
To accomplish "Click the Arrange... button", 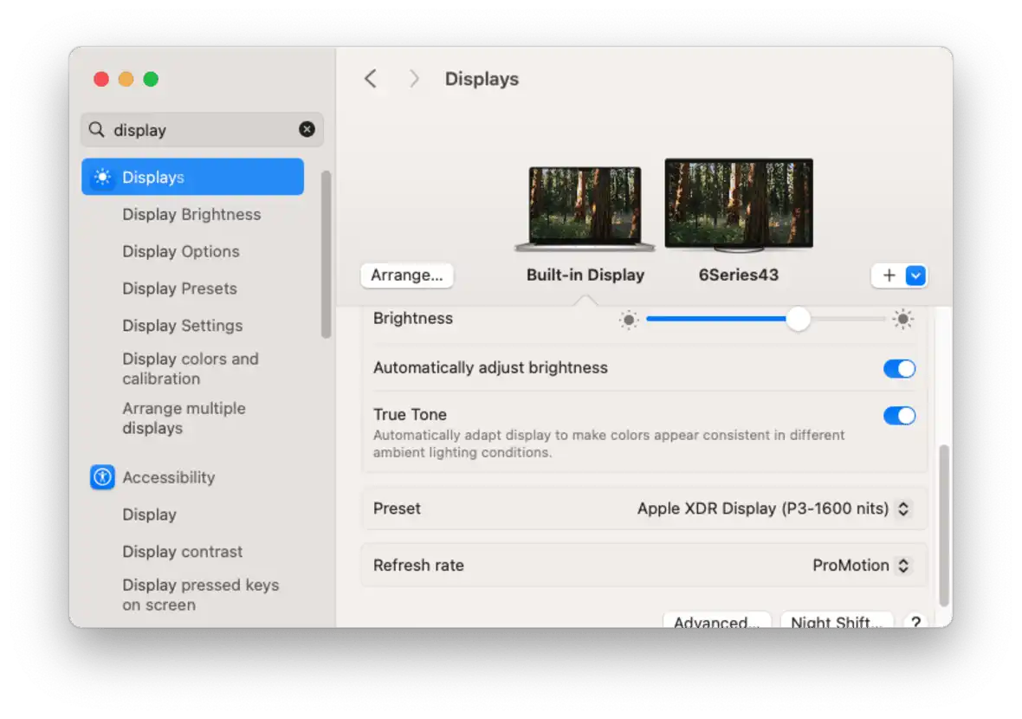I will (x=407, y=275).
